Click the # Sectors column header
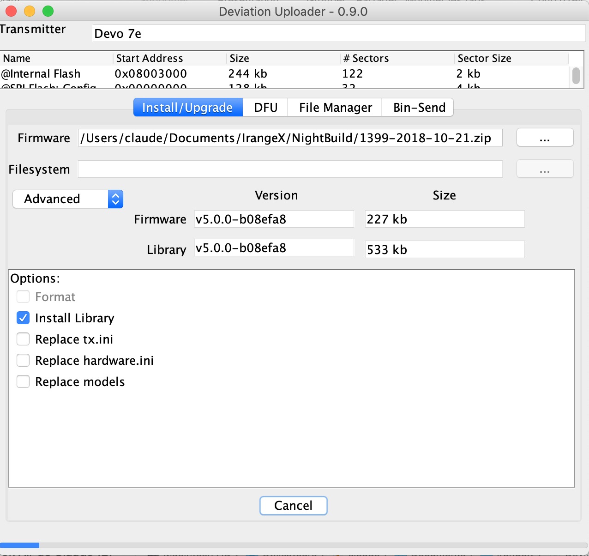 [x=397, y=58]
